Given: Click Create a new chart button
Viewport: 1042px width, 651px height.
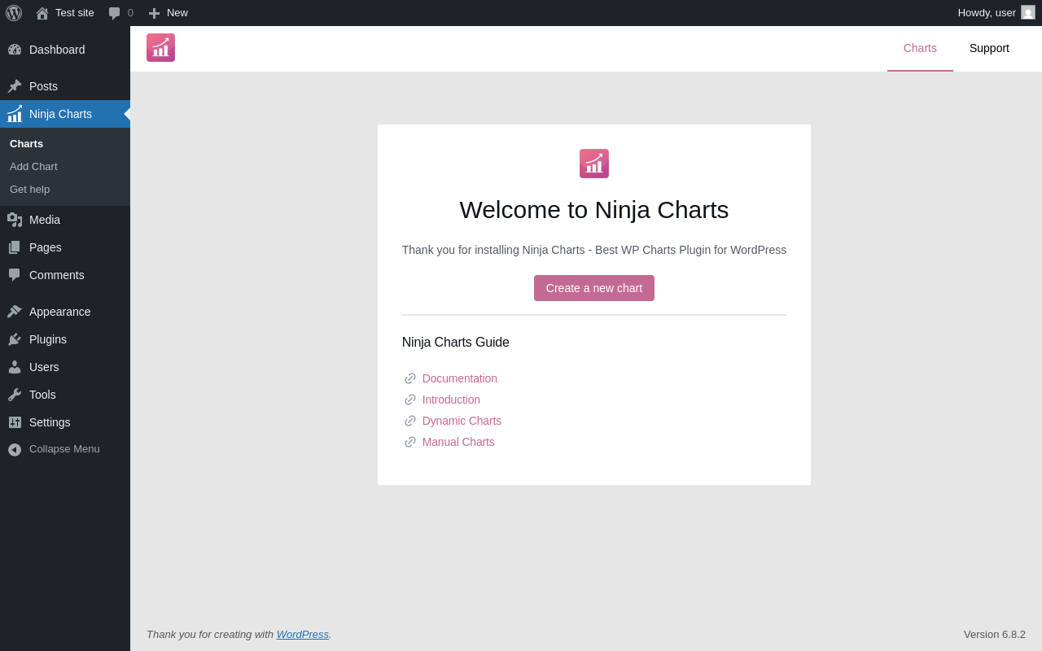Looking at the screenshot, I should (594, 288).
